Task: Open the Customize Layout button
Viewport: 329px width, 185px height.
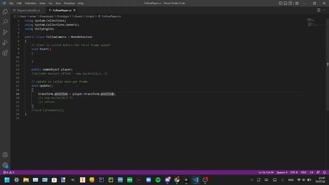Action: (297, 3)
